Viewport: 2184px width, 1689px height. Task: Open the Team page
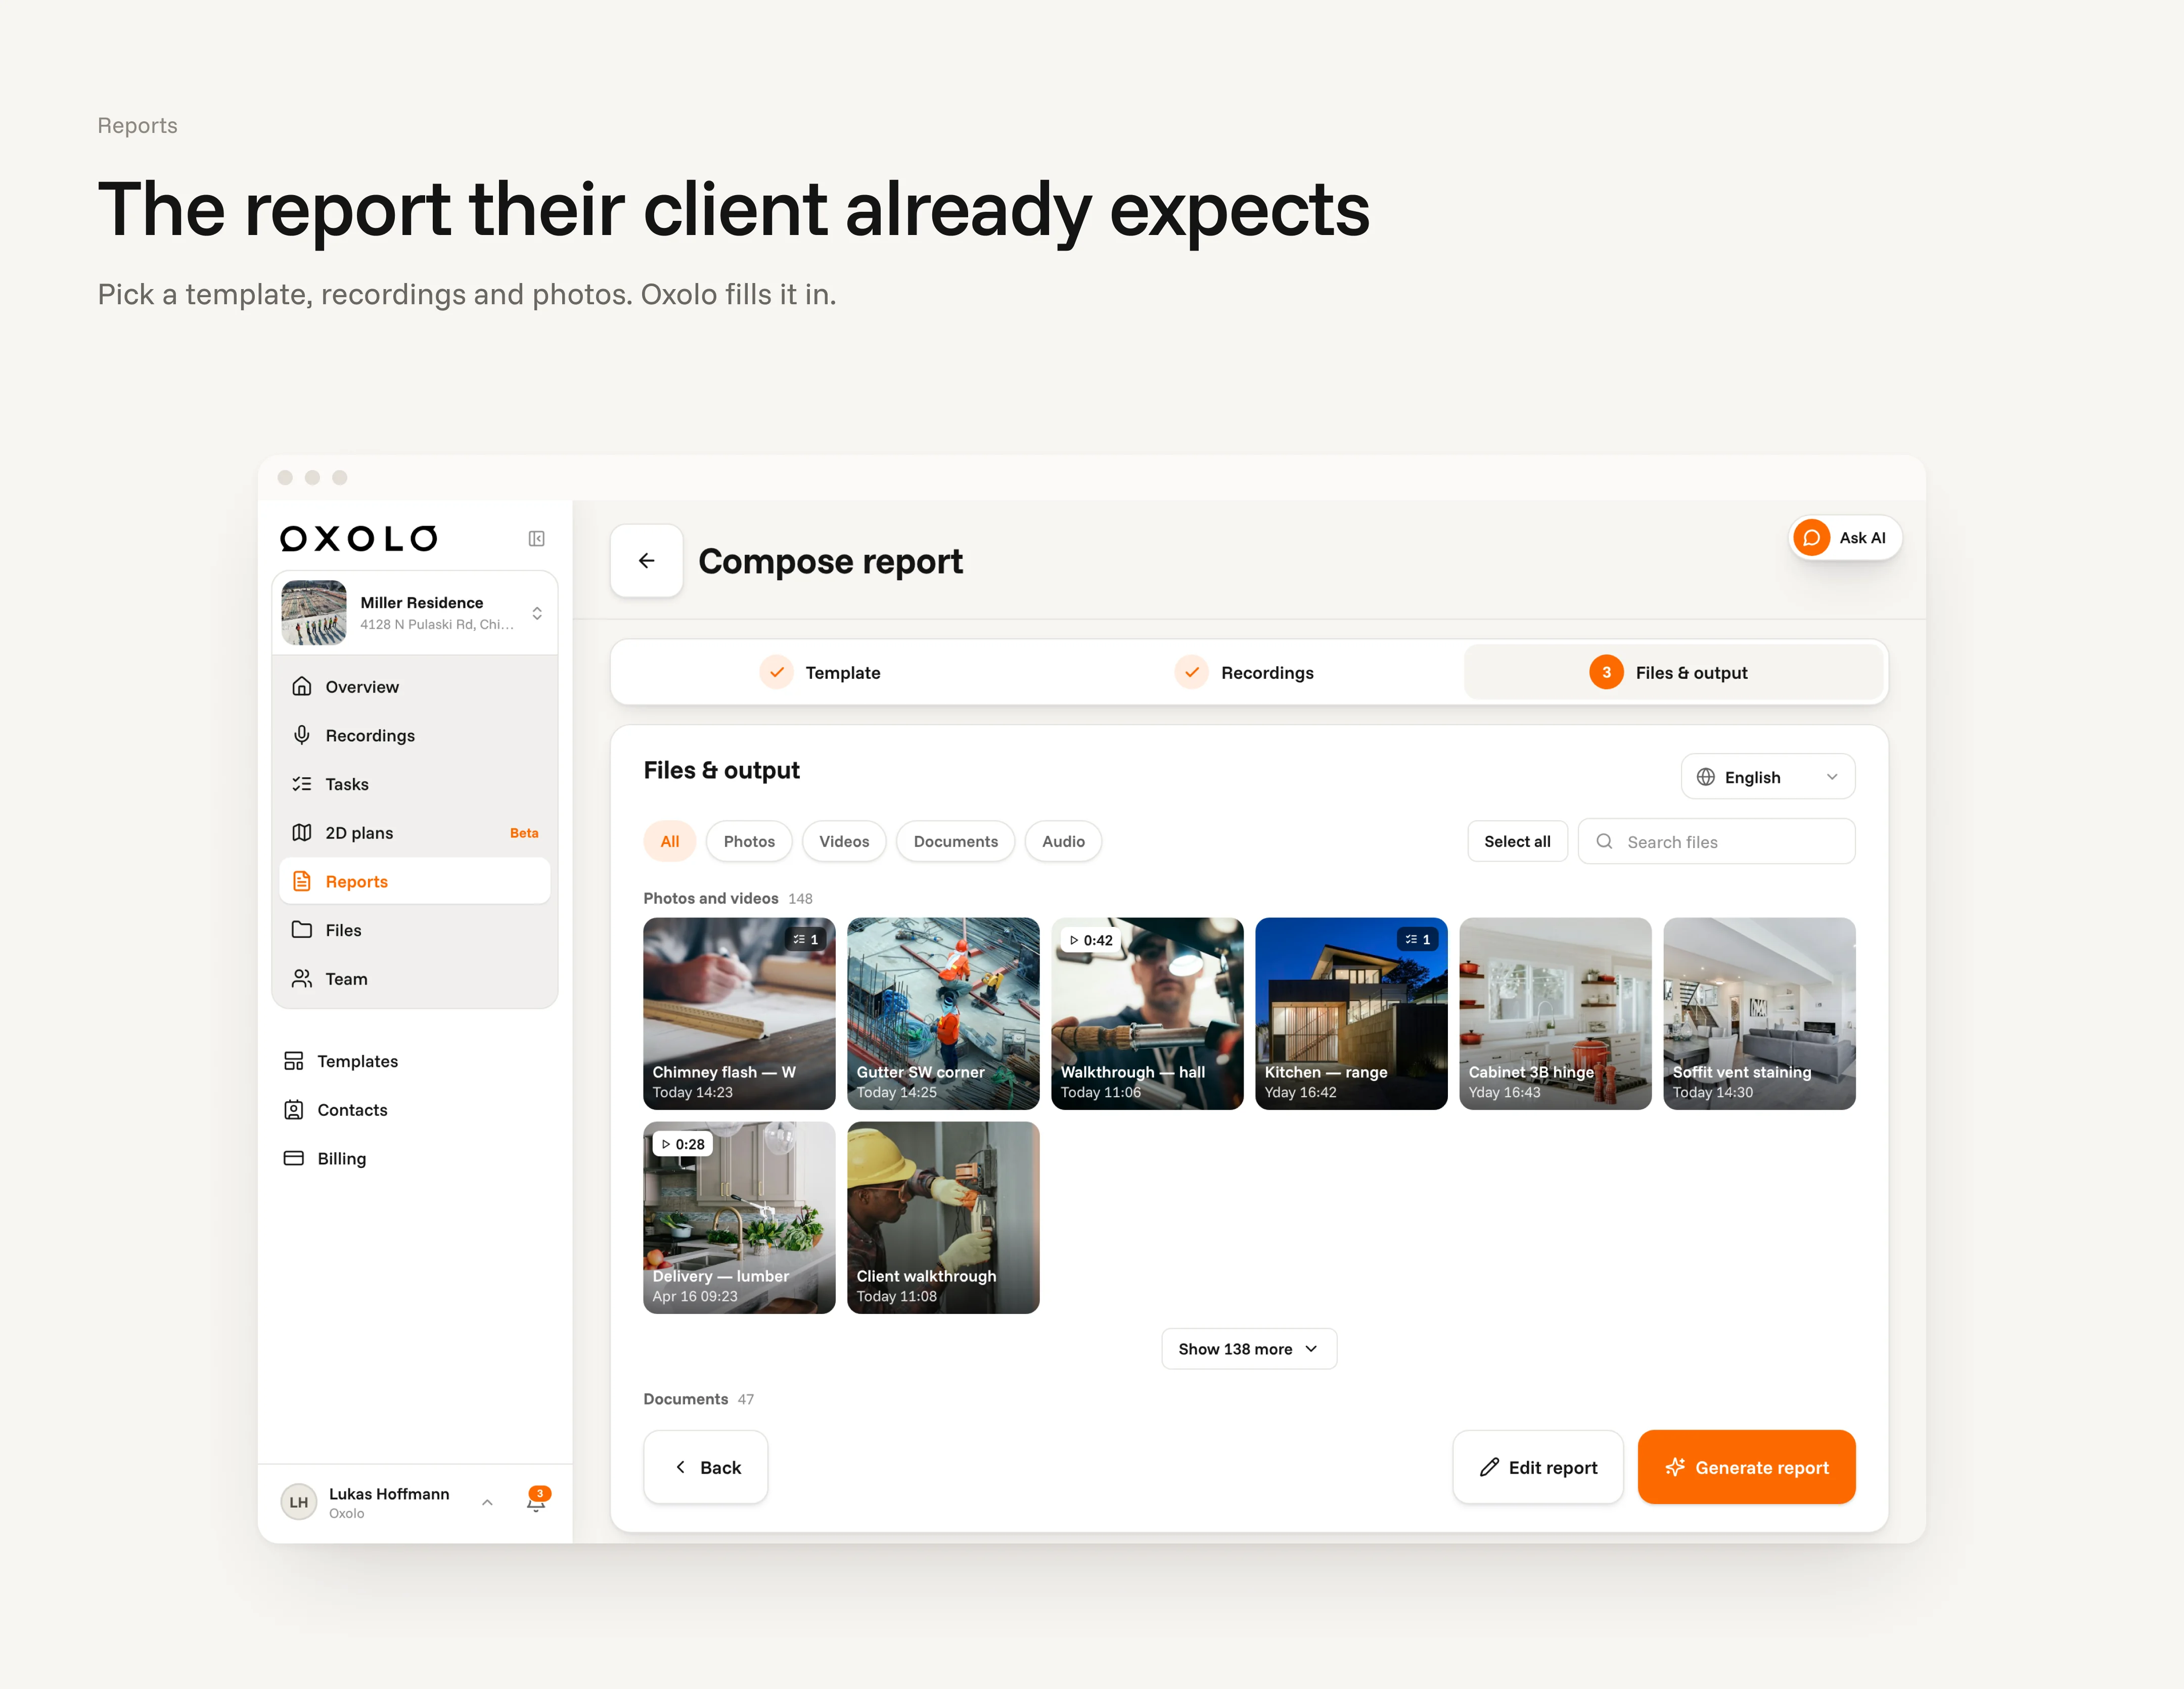pos(415,979)
